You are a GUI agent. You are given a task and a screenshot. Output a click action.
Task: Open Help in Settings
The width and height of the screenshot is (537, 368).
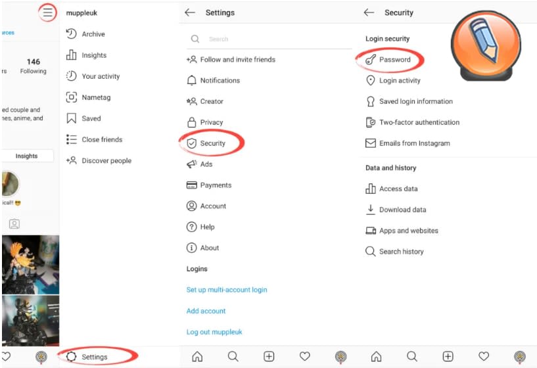click(x=200, y=227)
